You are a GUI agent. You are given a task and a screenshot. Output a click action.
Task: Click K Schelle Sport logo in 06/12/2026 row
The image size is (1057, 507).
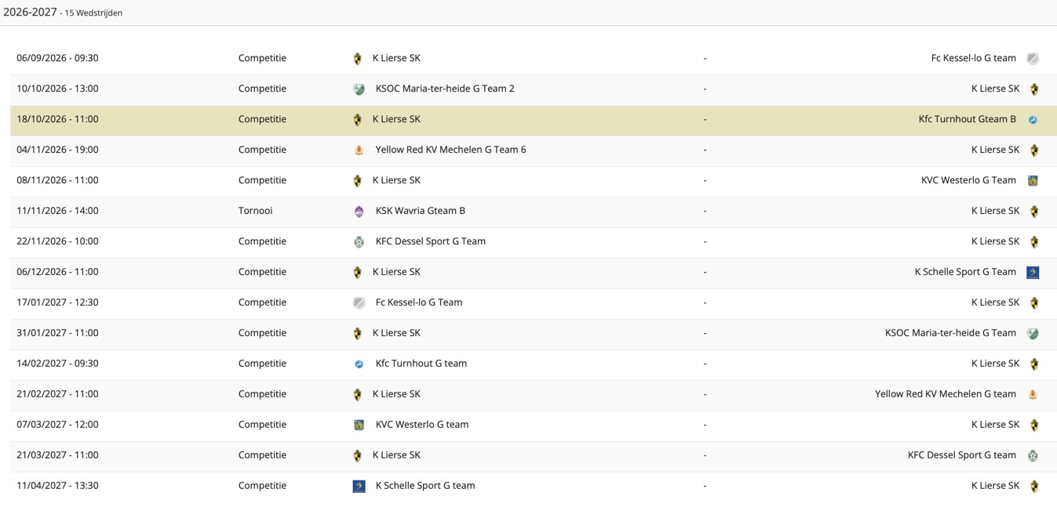[x=1033, y=273]
